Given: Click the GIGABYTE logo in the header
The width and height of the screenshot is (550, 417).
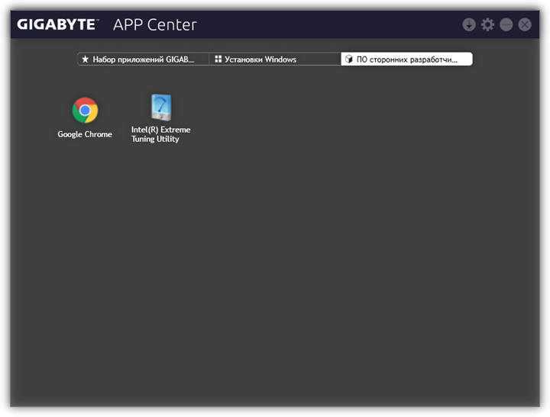Looking at the screenshot, I should pyautogui.click(x=58, y=24).
